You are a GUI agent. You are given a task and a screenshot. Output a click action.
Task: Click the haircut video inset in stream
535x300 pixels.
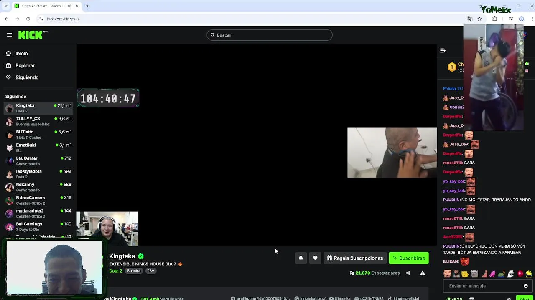pyautogui.click(x=392, y=152)
